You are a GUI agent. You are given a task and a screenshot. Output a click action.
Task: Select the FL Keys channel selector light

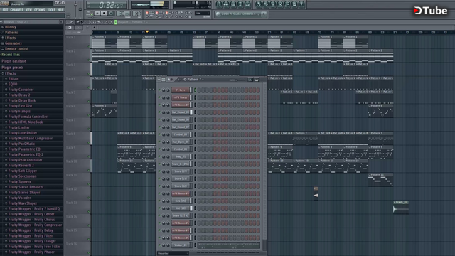pos(195,90)
